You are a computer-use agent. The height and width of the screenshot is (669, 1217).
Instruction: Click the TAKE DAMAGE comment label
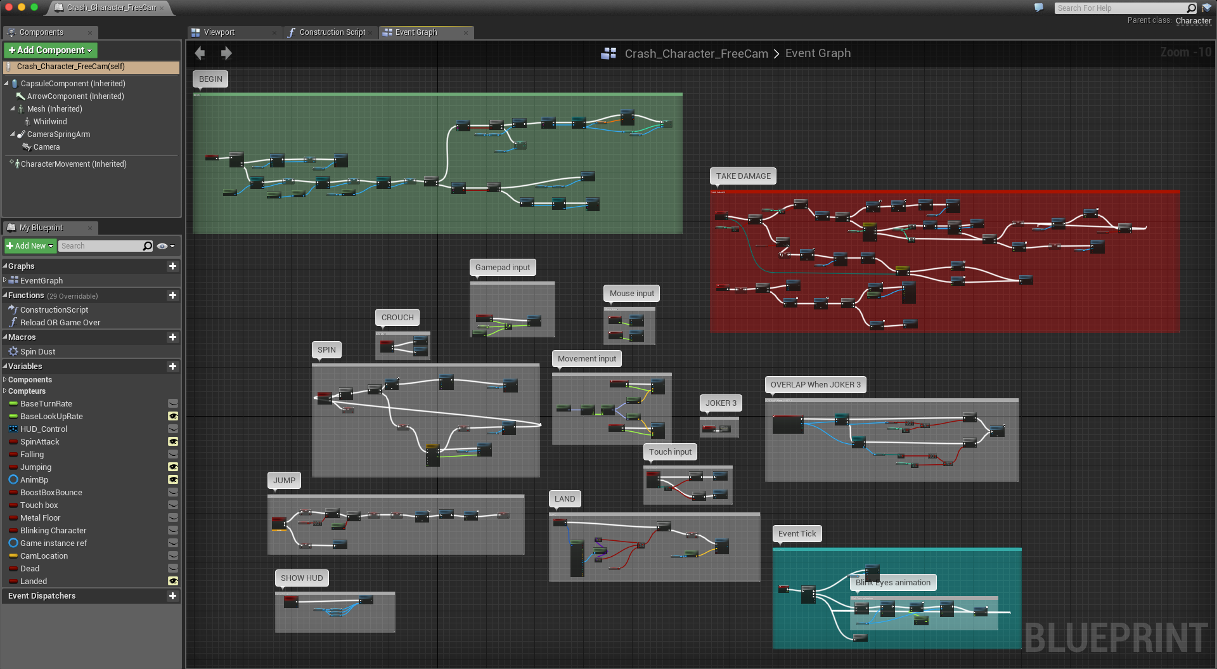[x=743, y=176]
